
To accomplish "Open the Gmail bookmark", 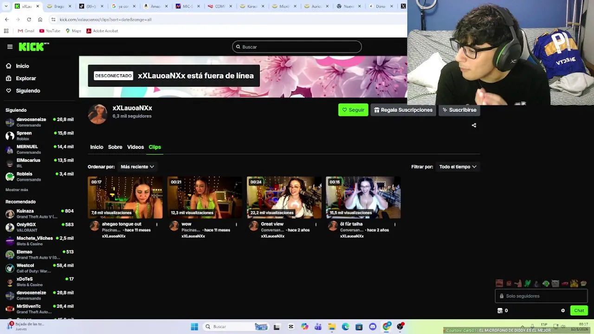I will tap(26, 31).
